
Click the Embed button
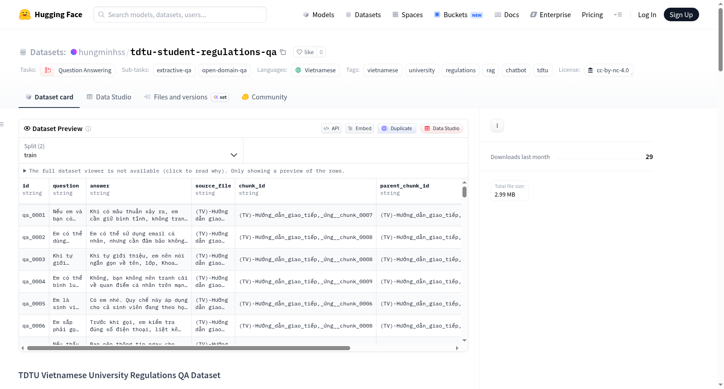(360, 128)
